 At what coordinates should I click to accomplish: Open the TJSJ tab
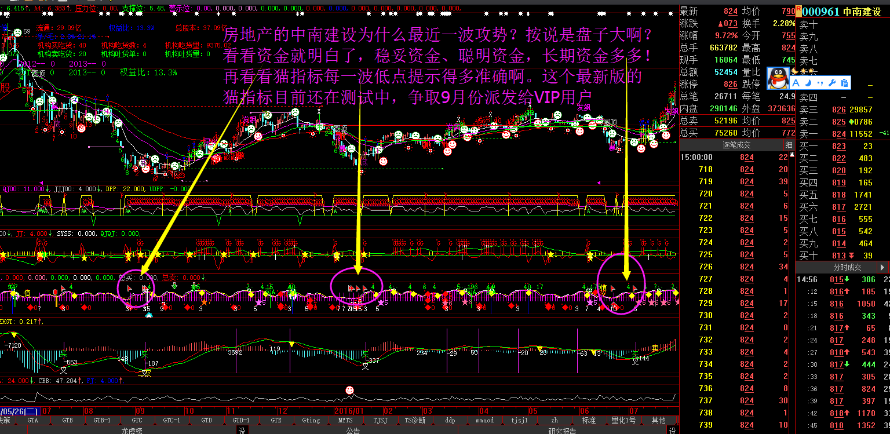(x=380, y=420)
